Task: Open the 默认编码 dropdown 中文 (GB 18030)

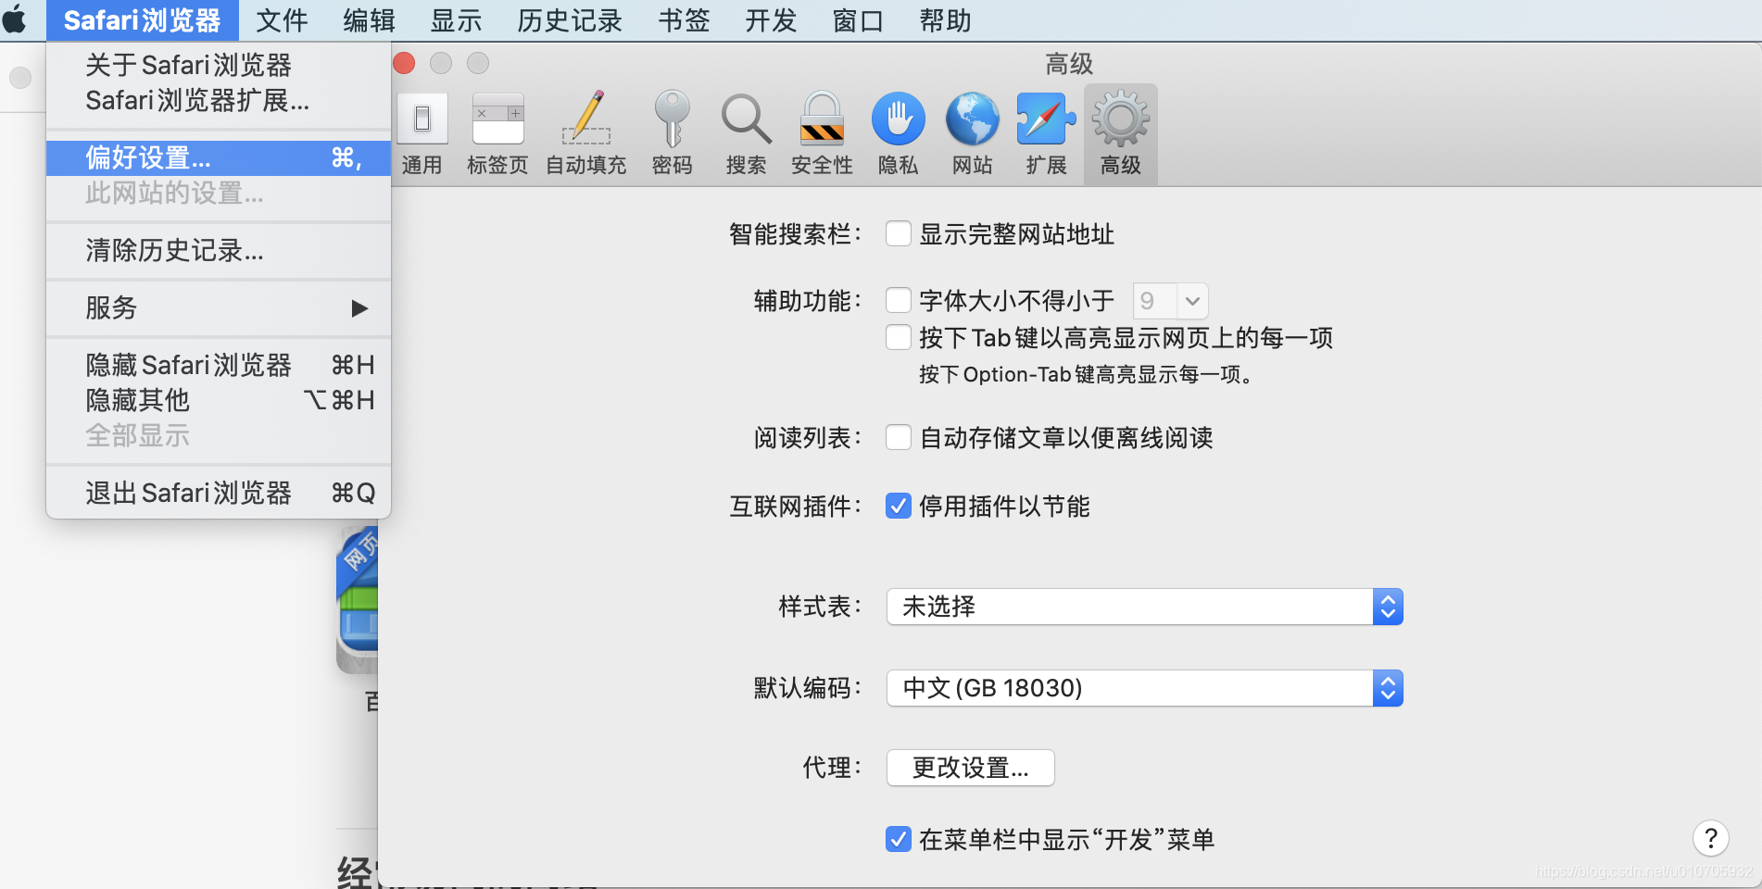Action: tap(1145, 688)
